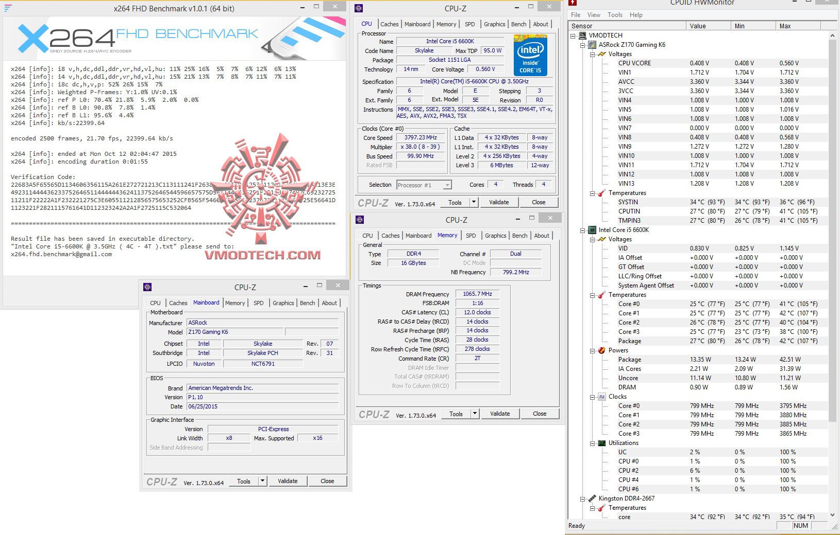Click the Temperatures icon under ASRock Z170 Gaming K6
This screenshot has width=840, height=535.
[x=601, y=193]
